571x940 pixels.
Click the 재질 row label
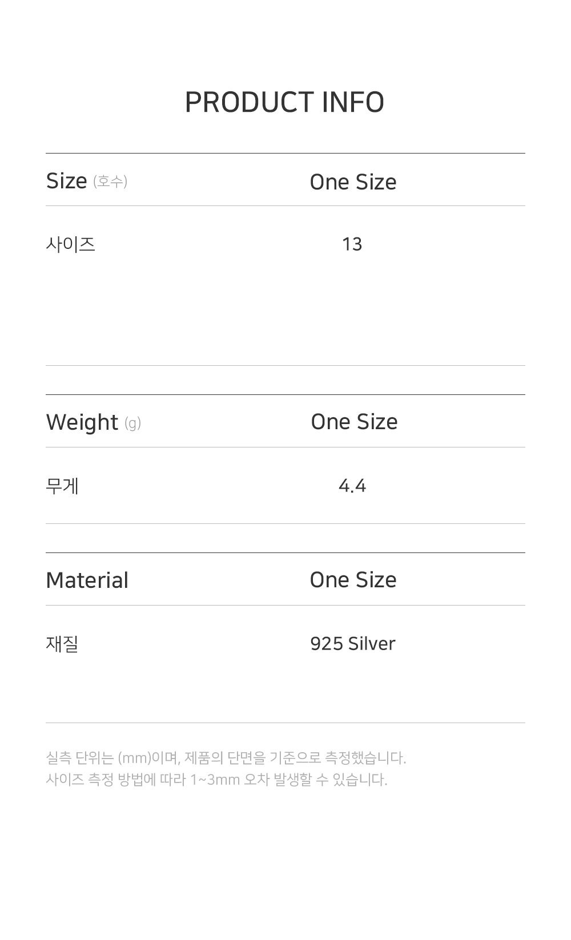pos(62,644)
